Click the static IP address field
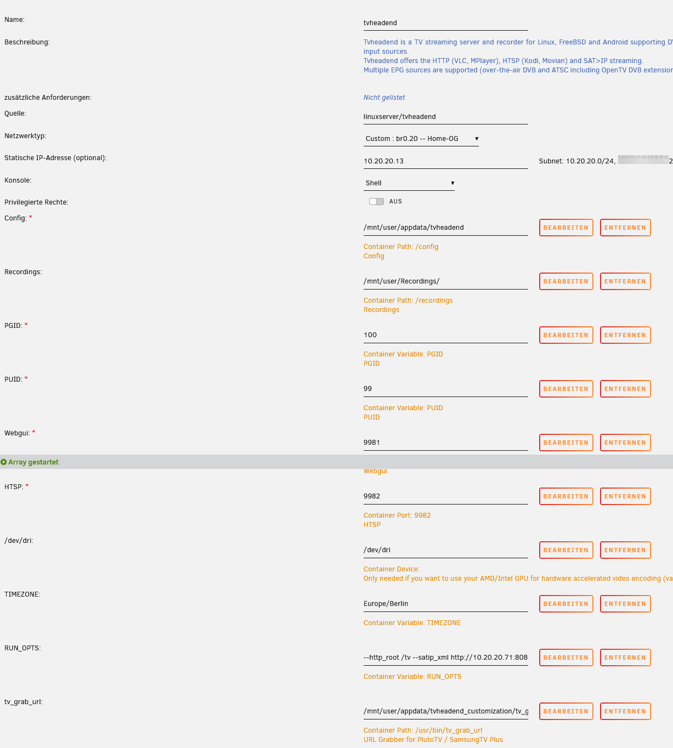Screen dimensions: 673x748 tap(446, 161)
